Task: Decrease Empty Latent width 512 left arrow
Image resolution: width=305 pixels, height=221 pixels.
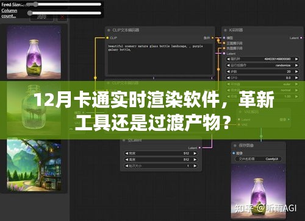Action: (x=127, y=153)
